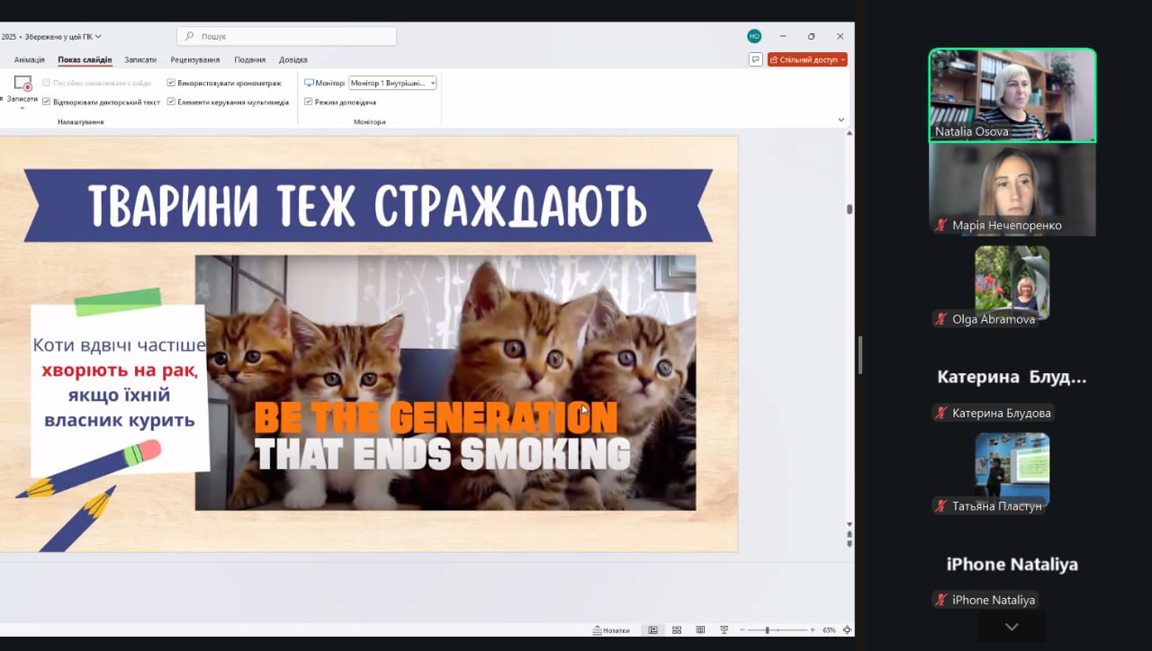Click the 'Спільний доступ' share button
The image size is (1152, 651).
(x=807, y=59)
